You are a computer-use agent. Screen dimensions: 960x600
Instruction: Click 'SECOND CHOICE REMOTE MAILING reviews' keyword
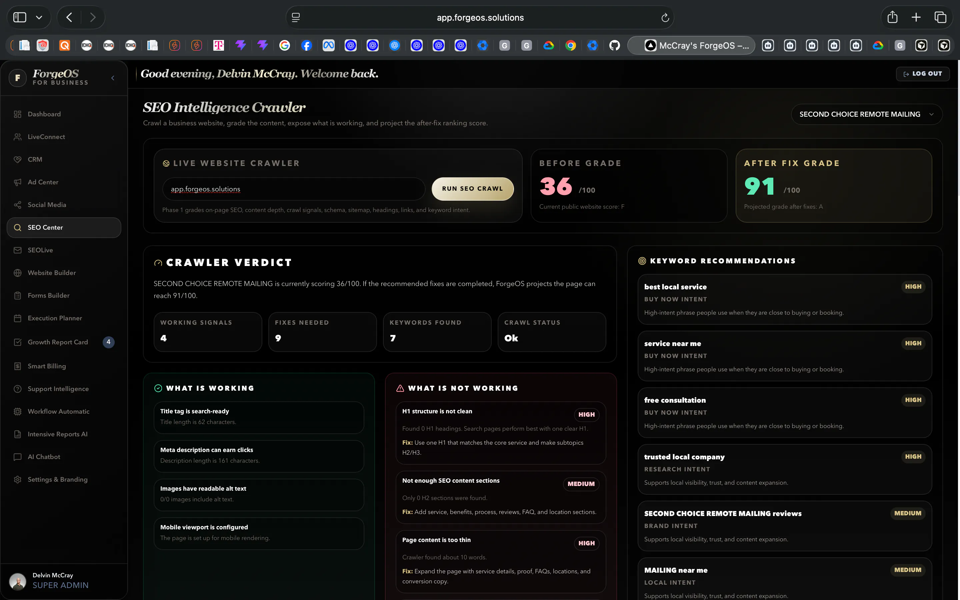click(x=784, y=526)
